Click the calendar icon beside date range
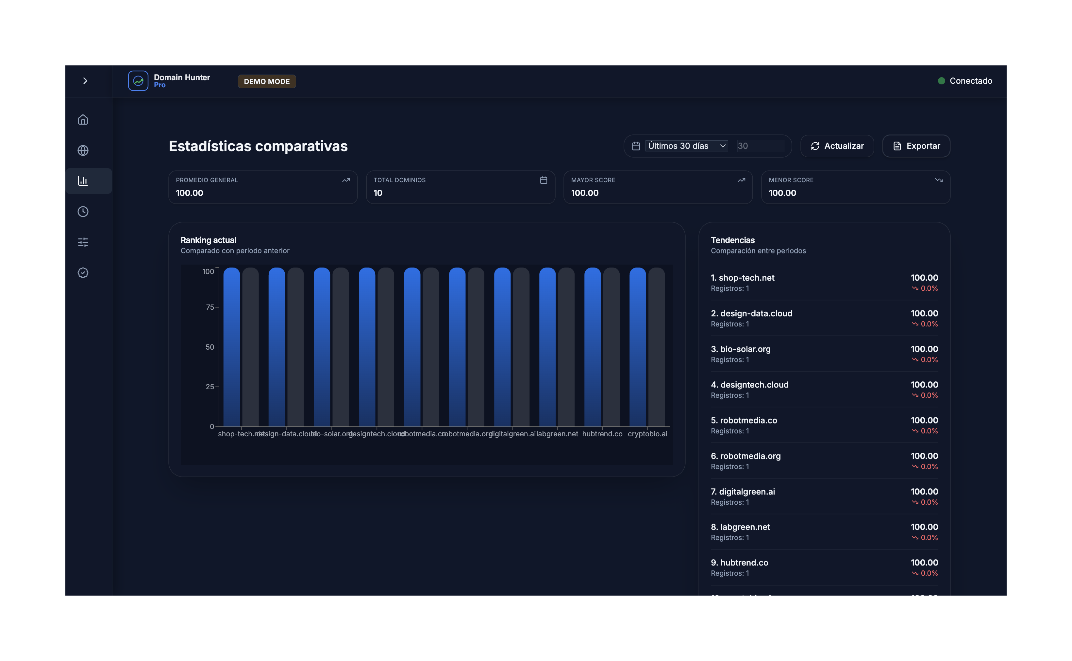1072x661 pixels. 636,146
